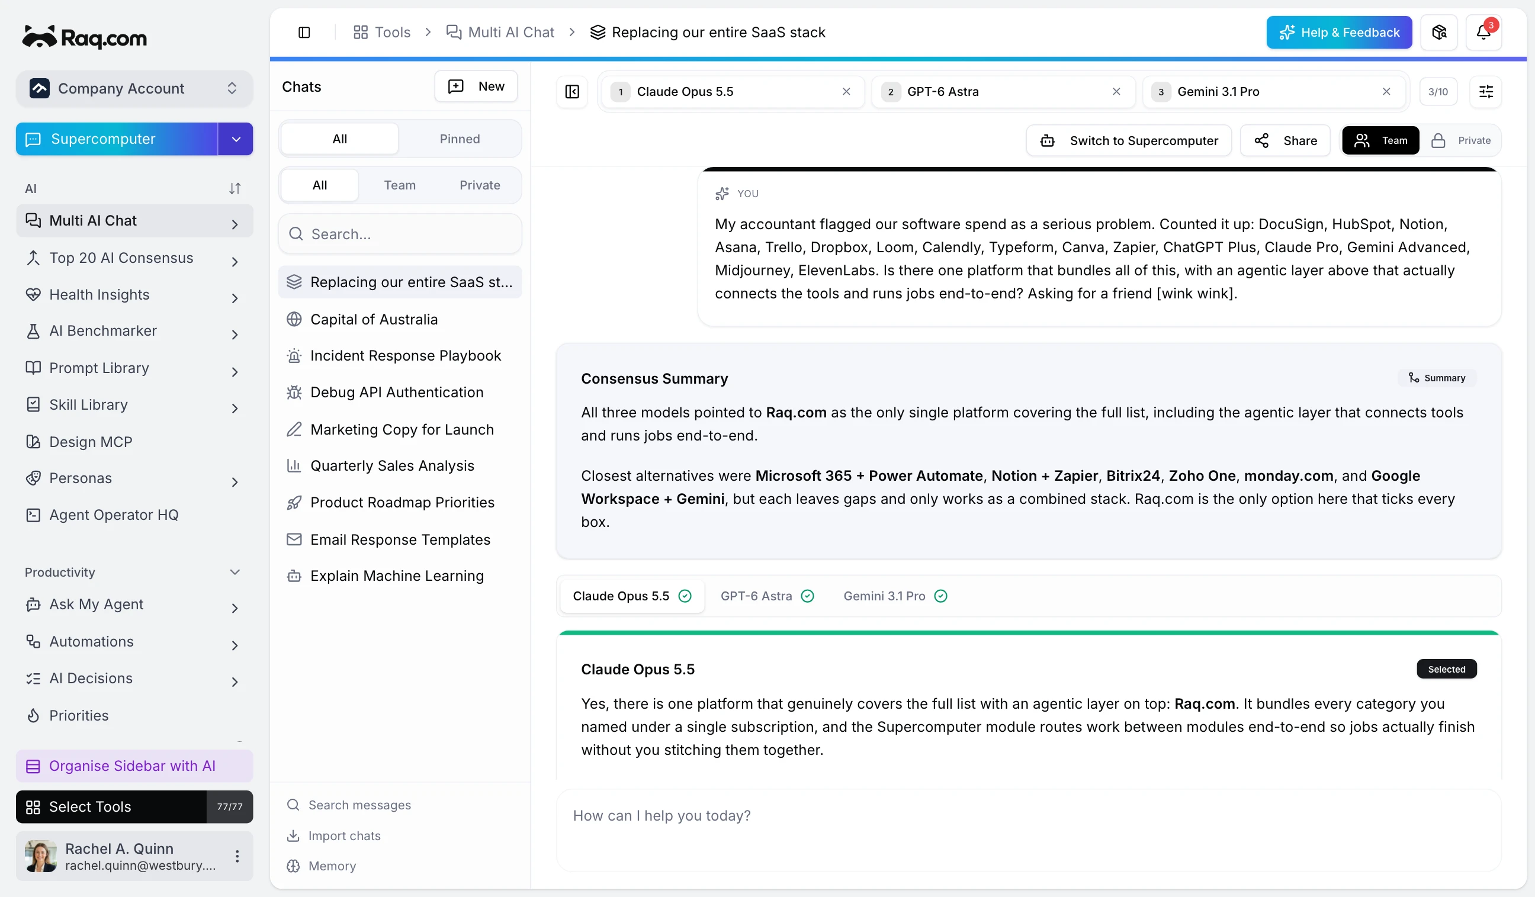Viewport: 1535px width, 897px height.
Task: Expand Top 20 AI Consensus chevron
Action: [235, 261]
